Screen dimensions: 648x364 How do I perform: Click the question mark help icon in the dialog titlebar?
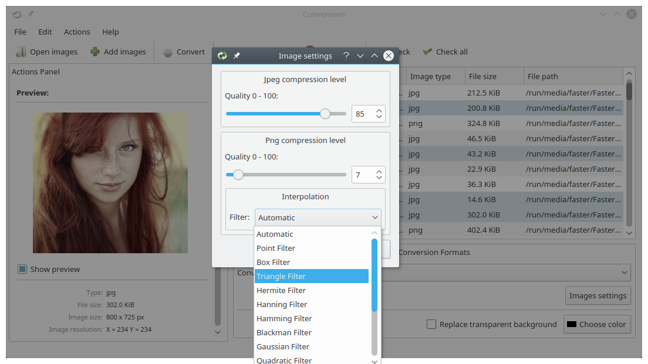tap(346, 56)
